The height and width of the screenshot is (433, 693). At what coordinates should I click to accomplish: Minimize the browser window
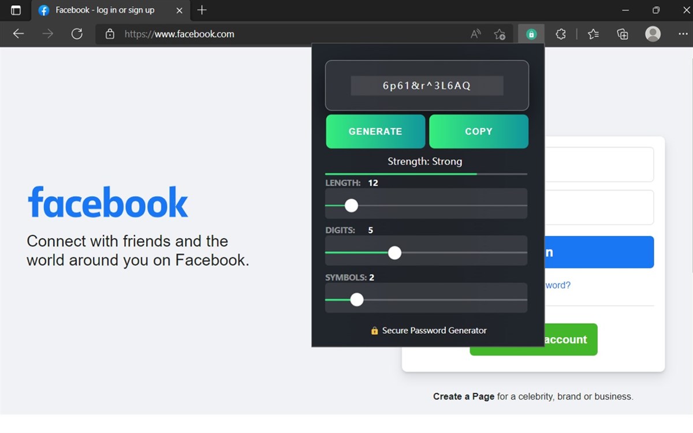click(x=626, y=10)
